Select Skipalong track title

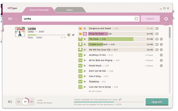(94, 82)
